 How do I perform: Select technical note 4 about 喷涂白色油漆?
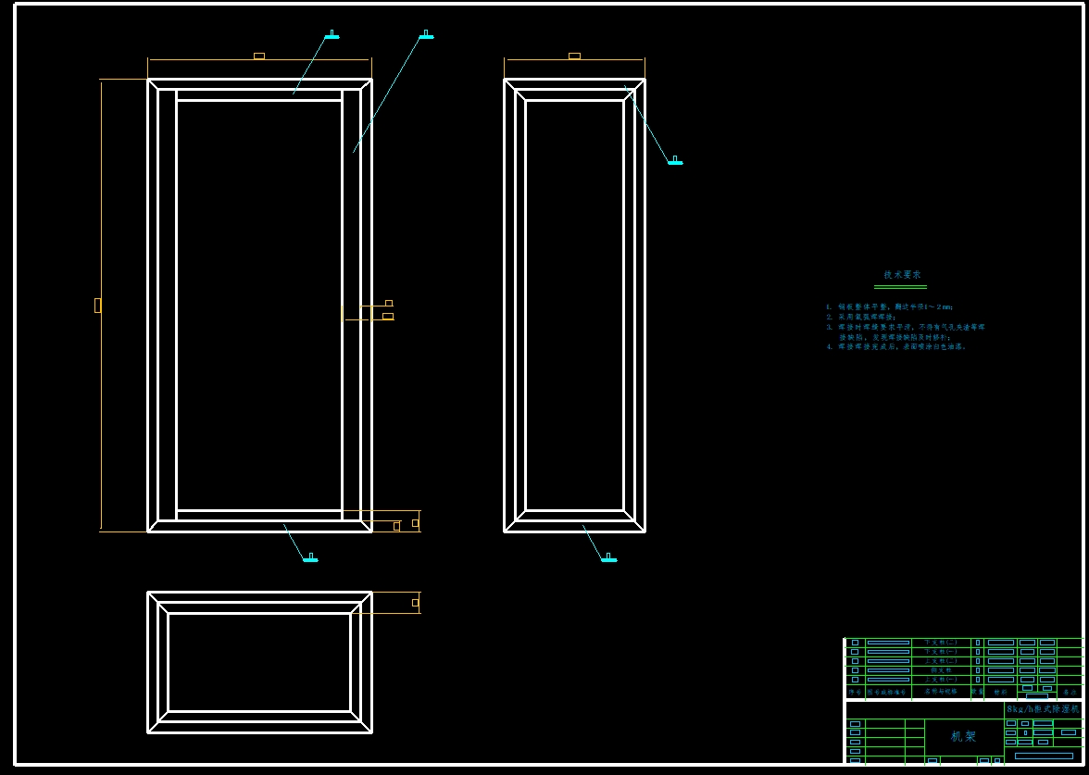[x=896, y=346]
